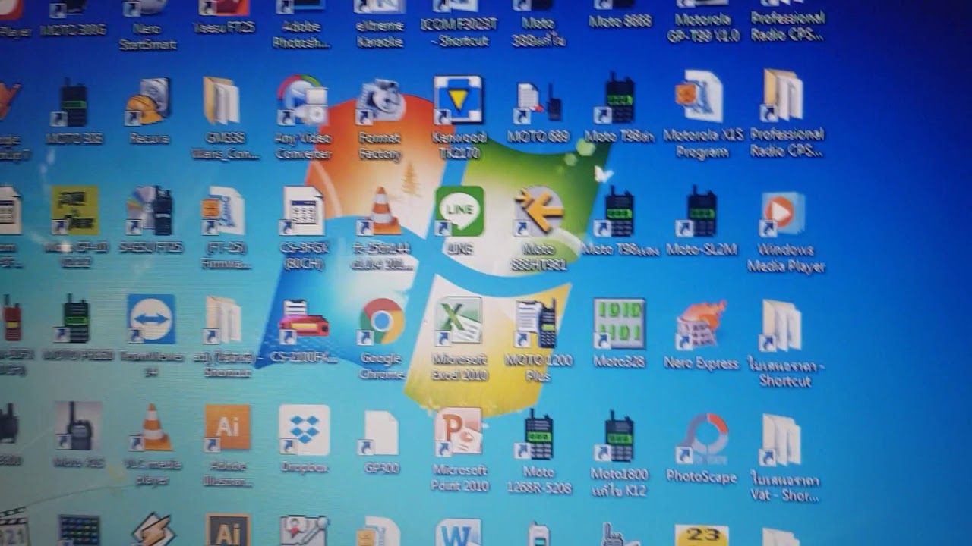Open the Moto328 binary icon
Image resolution: width=972 pixels, height=546 pixels.
[x=619, y=324]
